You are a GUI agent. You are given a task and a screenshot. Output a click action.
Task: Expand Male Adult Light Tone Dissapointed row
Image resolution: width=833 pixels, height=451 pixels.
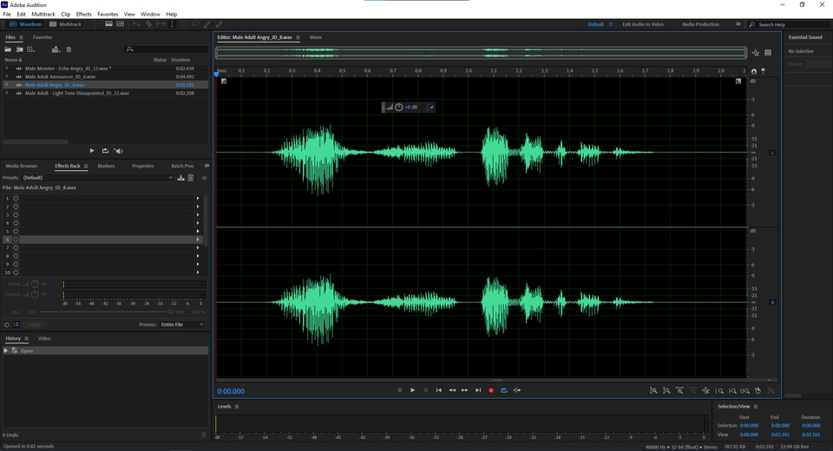tap(7, 93)
